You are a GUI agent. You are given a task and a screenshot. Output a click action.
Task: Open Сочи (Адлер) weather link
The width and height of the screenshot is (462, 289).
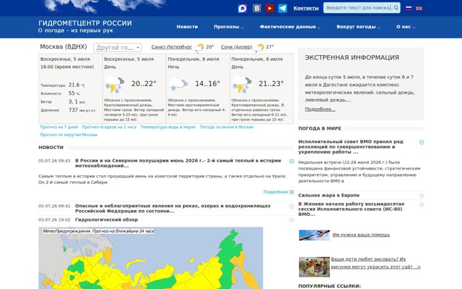(x=237, y=47)
